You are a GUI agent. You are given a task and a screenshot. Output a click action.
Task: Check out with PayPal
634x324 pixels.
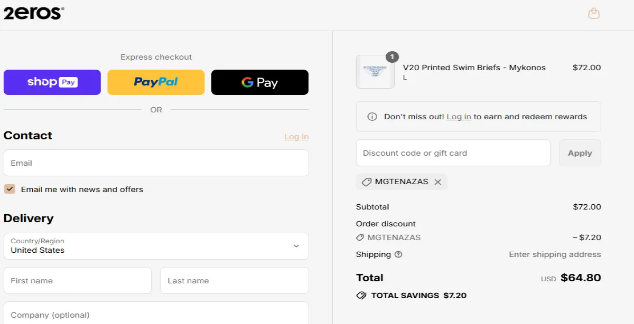(156, 82)
